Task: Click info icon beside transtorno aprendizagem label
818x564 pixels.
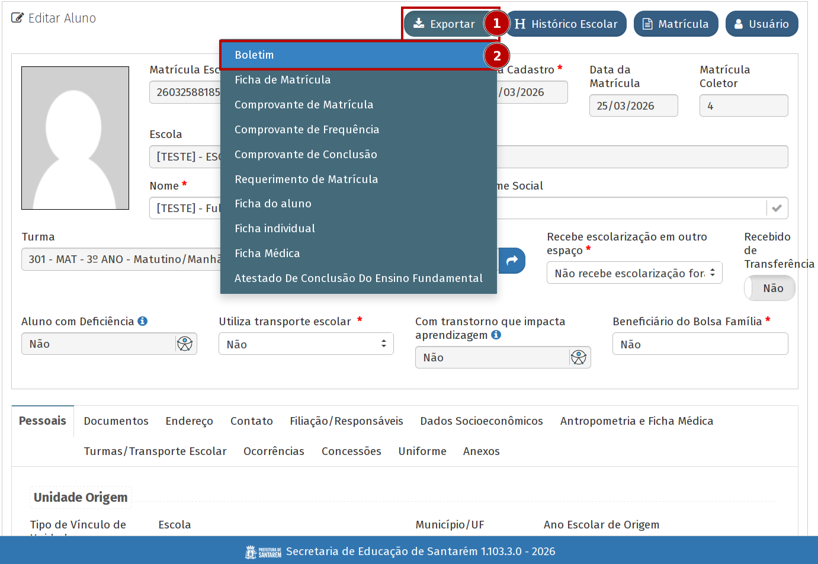Action: 496,335
